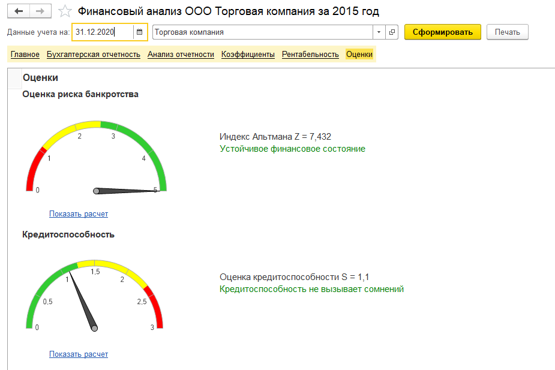This screenshot has width=555, height=370.
Task: Click the Оценка риска банкротства heading
Action: click(80, 94)
